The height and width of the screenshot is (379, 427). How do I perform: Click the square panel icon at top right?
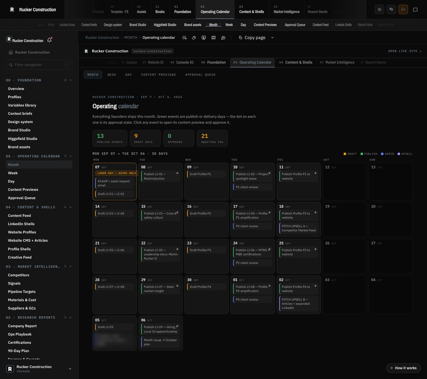(415, 9)
